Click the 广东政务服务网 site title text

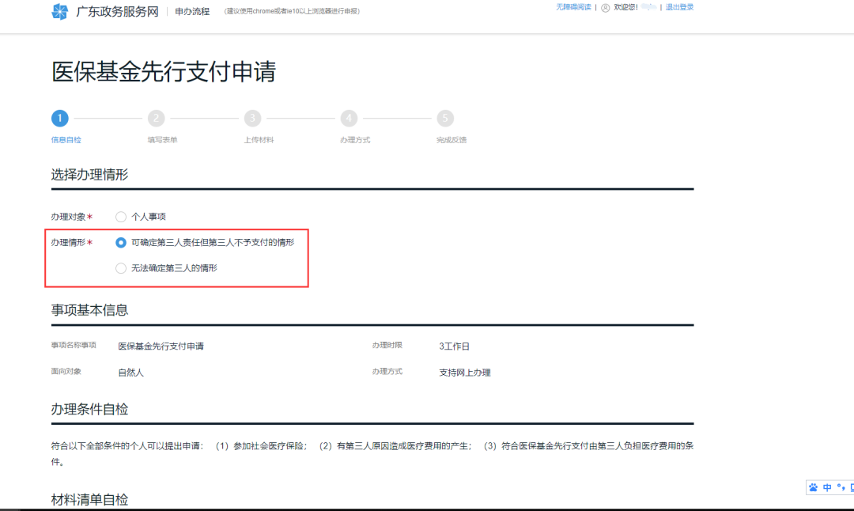click(x=116, y=11)
